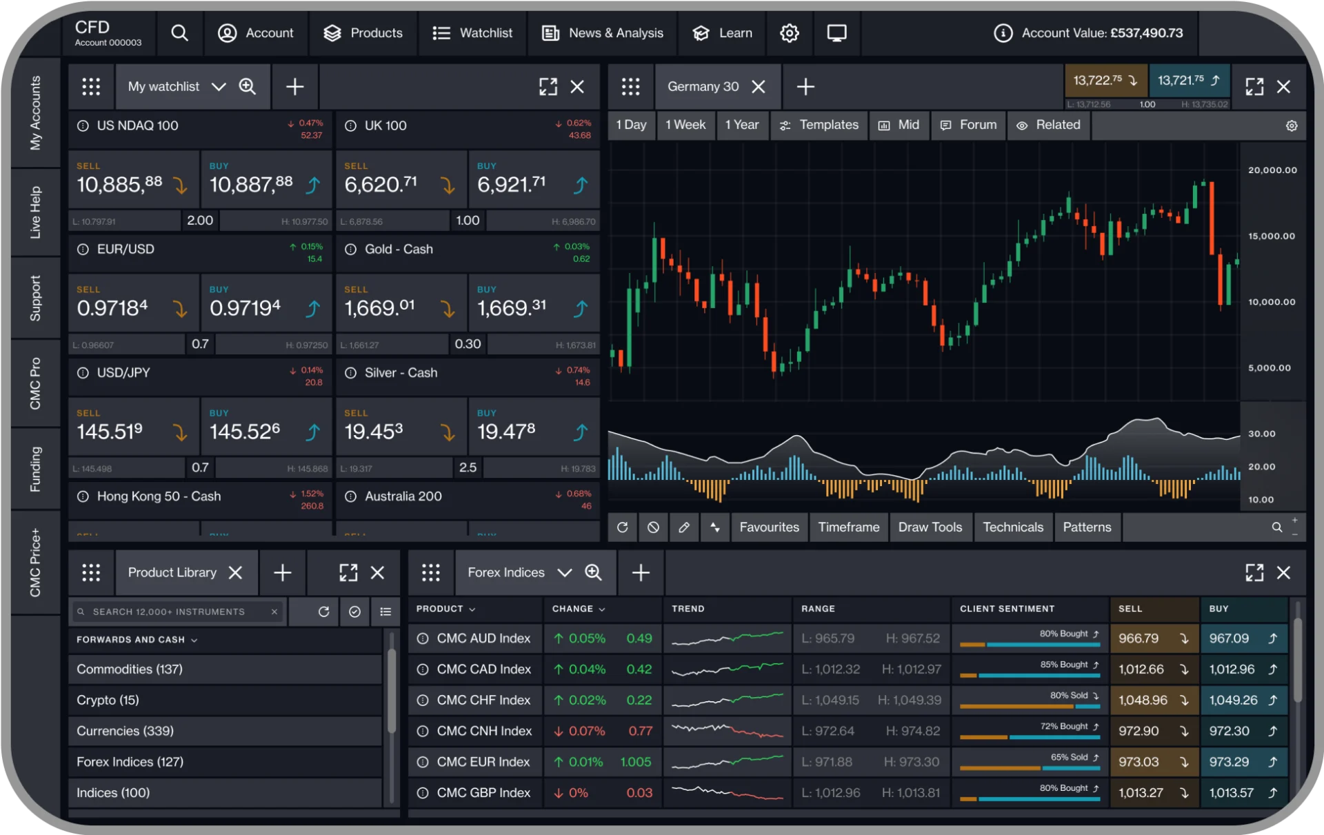This screenshot has width=1324, height=835.
Task: Click the search icon in Forex Indices panel
Action: (x=594, y=572)
